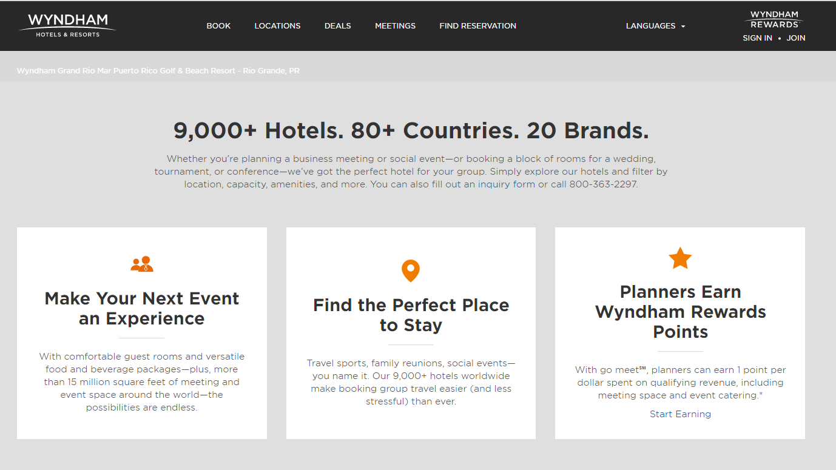This screenshot has height=470, width=836.
Task: Open the Locations menu item
Action: [x=277, y=25]
